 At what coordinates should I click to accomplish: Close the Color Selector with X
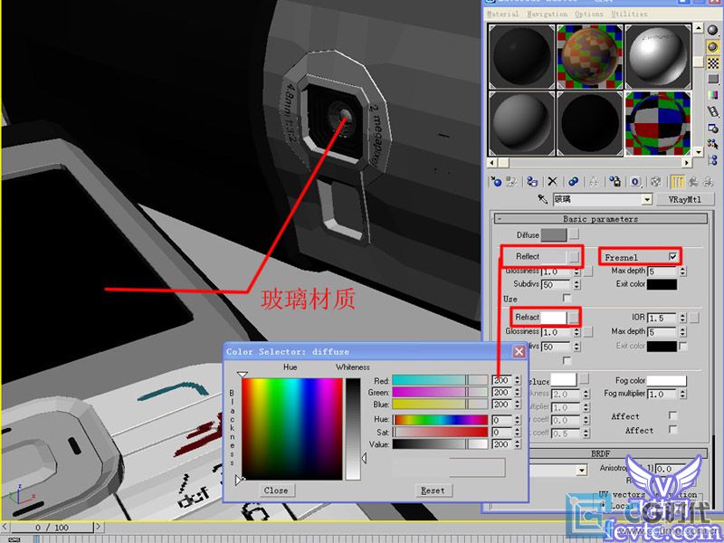[x=519, y=352]
